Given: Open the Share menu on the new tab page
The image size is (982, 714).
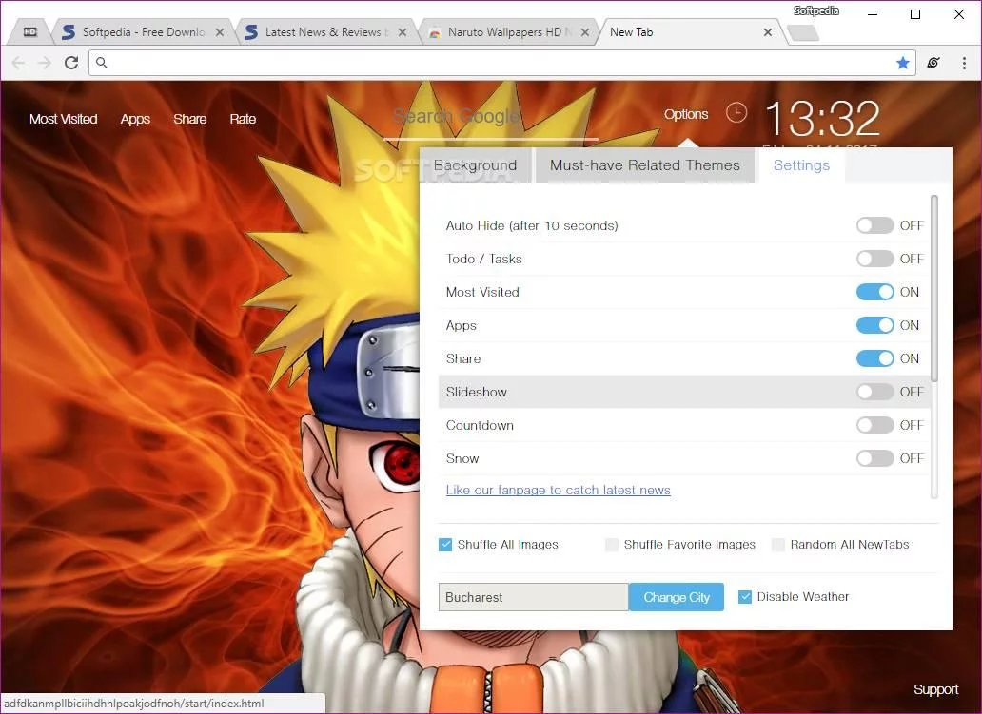Looking at the screenshot, I should click(189, 119).
